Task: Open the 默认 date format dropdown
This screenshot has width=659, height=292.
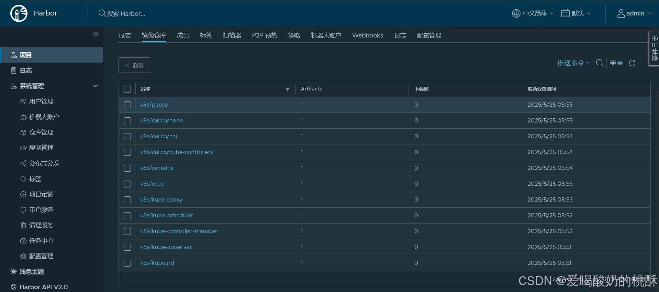Action: [576, 13]
